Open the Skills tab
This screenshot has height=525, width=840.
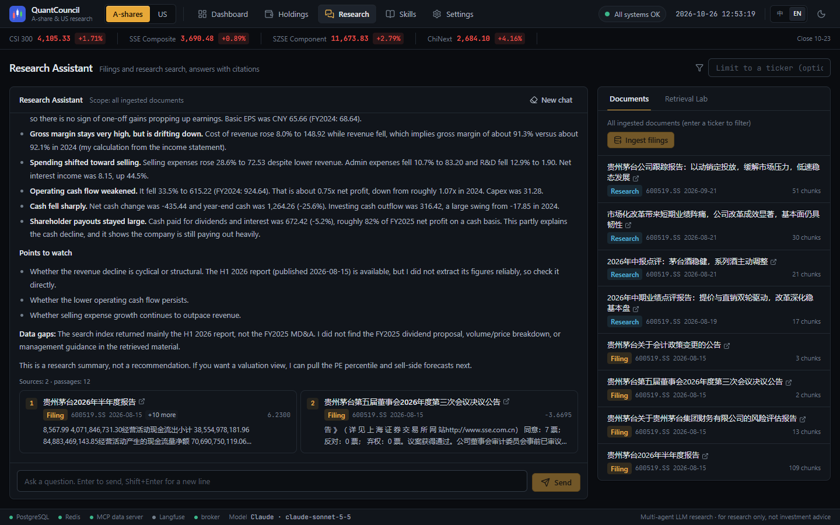(401, 14)
